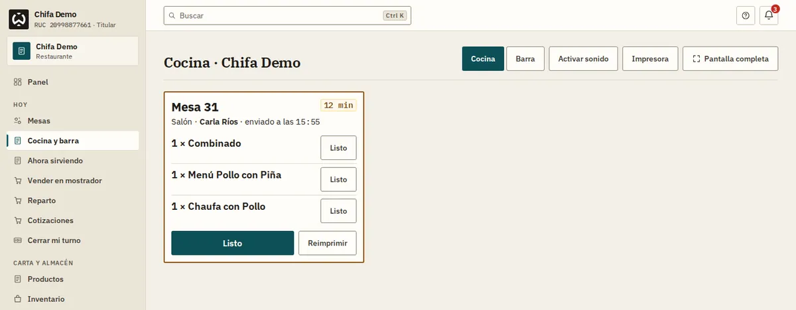Open Vender en mostrador in sidebar
Image resolution: width=796 pixels, height=310 pixels.
[72, 181]
